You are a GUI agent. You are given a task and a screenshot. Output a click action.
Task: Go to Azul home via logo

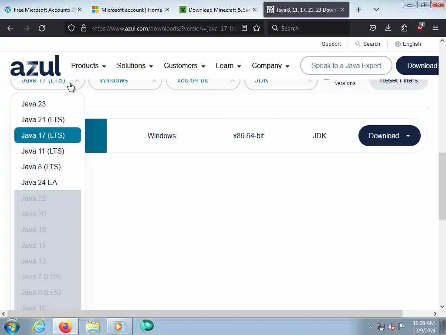(x=35, y=65)
